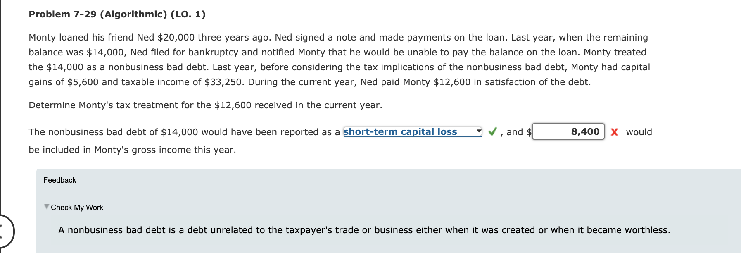This screenshot has height=253, width=741.
Task: Click the Check My Work heading
Action: click(x=77, y=208)
